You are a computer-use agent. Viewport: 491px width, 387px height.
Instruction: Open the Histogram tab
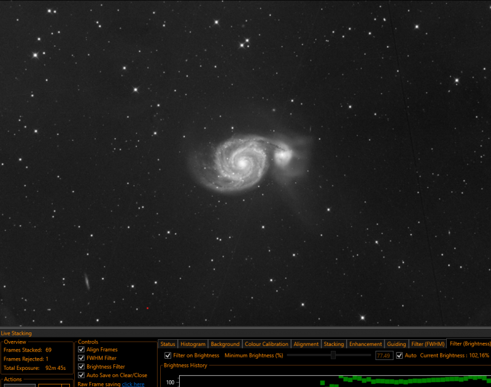193,344
